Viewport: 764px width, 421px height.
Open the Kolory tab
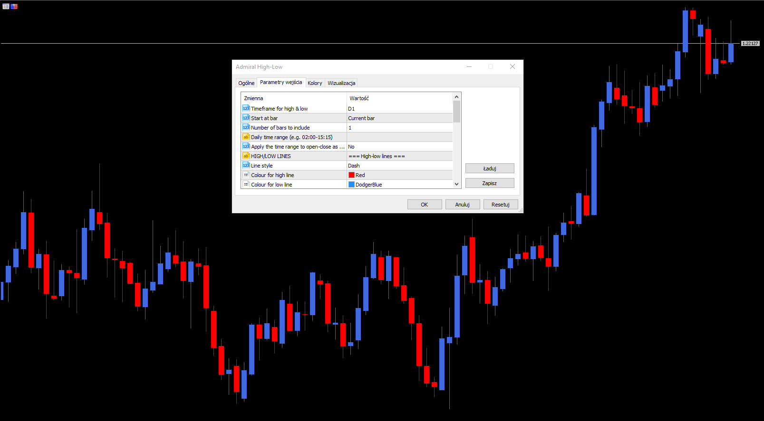pyautogui.click(x=315, y=83)
